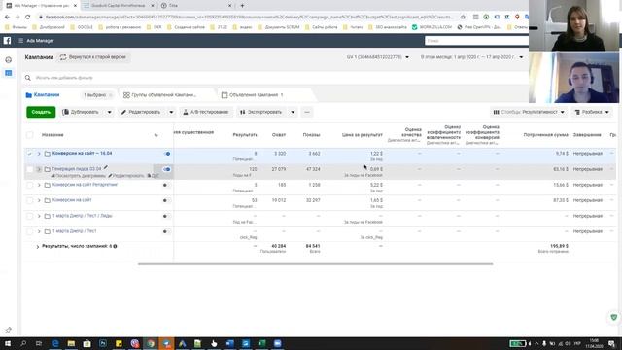This screenshot has width=622, height=350.
Task: Open the Ads Manager hamburger menu
Action: pos(21,41)
